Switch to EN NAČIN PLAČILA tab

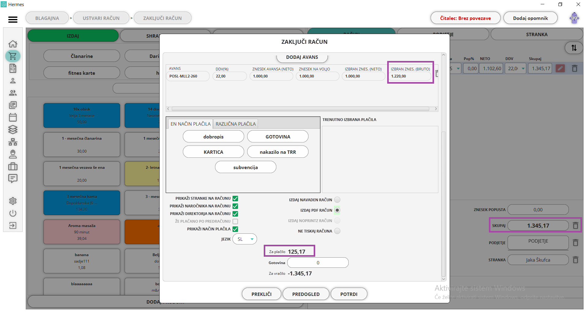coord(191,124)
